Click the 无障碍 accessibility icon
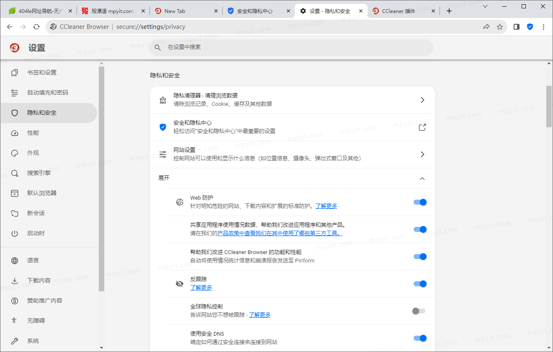Viewport: 553px width, 352px height. pyautogui.click(x=15, y=321)
